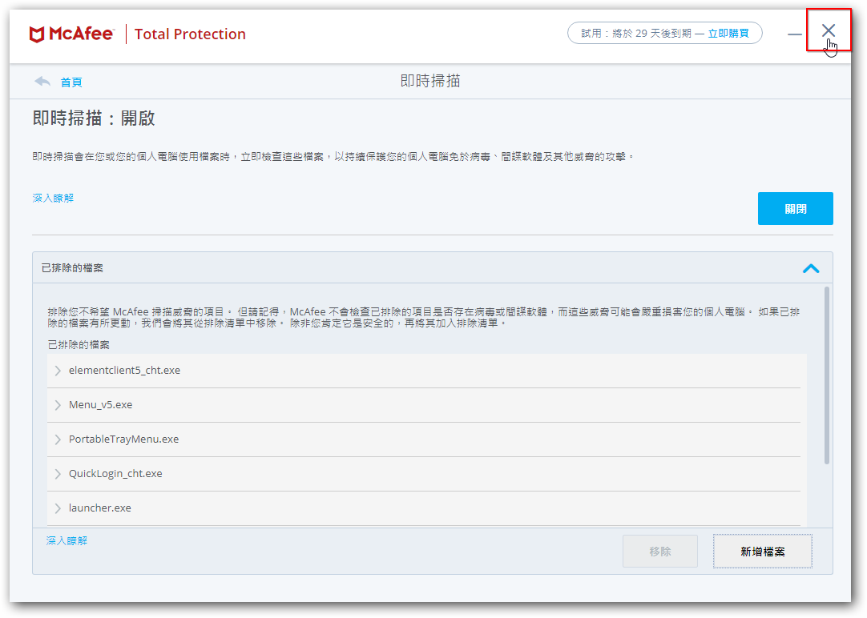Collapse the 已排除的檔案 section using its chevron
The height and width of the screenshot is (618, 867).
[x=811, y=268]
